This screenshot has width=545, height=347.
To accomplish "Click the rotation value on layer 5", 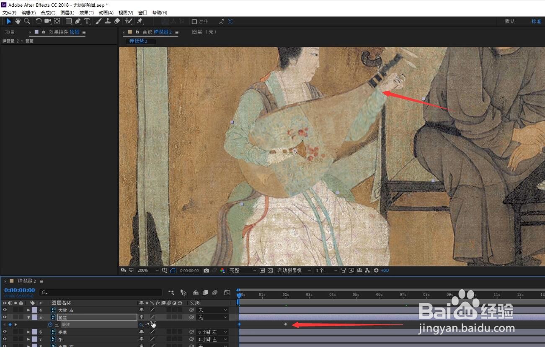I will point(147,324).
